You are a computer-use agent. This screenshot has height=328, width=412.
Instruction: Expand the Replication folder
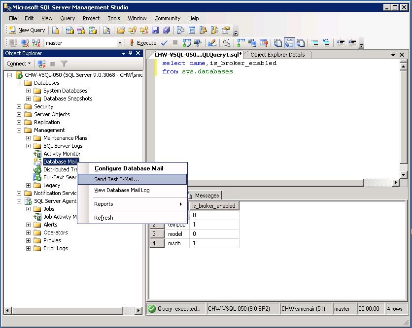(19, 122)
